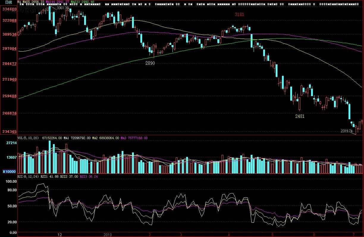Image resolution: width=364 pixels, height=237 pixels.
Task: Select the red 3181 peak annotation
Action: [239, 14]
